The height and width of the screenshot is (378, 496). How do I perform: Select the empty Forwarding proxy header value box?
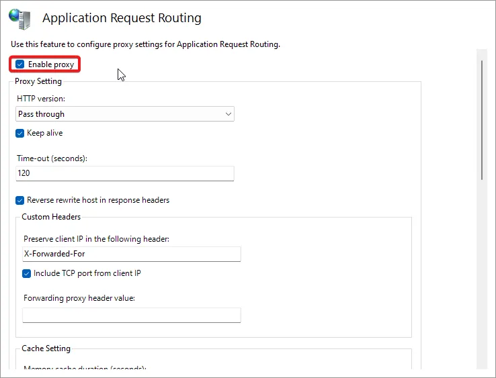pyautogui.click(x=131, y=315)
